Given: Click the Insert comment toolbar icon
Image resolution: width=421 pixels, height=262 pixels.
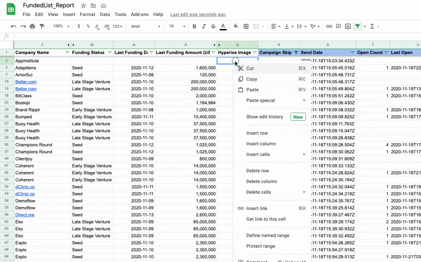Looking at the screenshot, I should click(x=339, y=26).
